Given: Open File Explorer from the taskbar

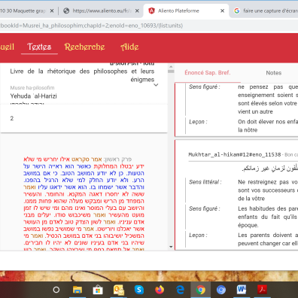Looking at the screenshot, I should 78,290.
